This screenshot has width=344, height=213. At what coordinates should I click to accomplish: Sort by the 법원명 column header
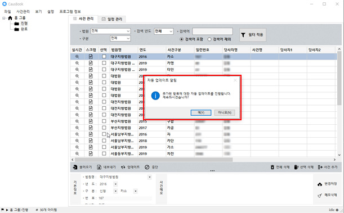pyautogui.click(x=123, y=50)
